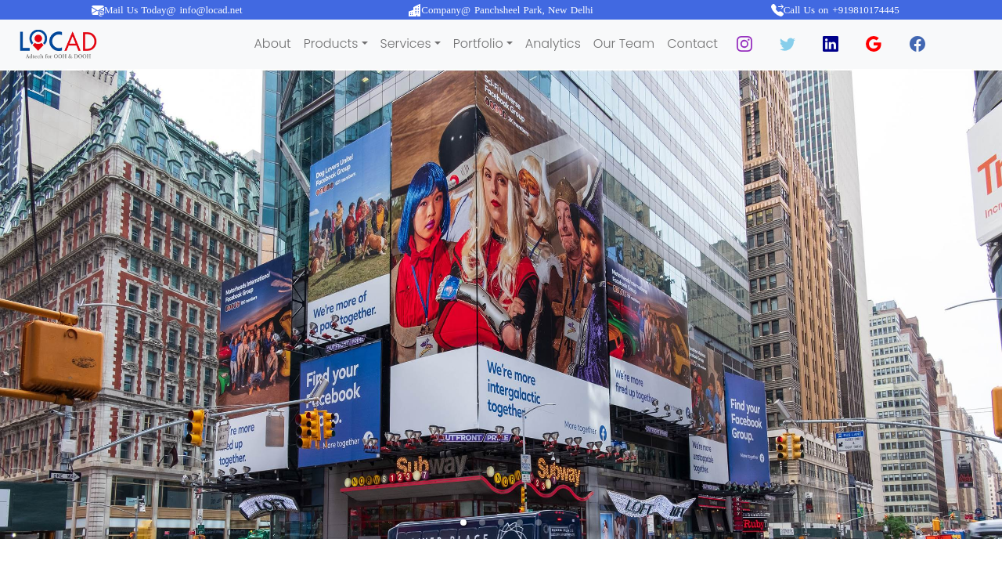Click the Panchsheel Park, New Delhi address
Image resolution: width=1002 pixels, height=564 pixels.
[x=533, y=10]
